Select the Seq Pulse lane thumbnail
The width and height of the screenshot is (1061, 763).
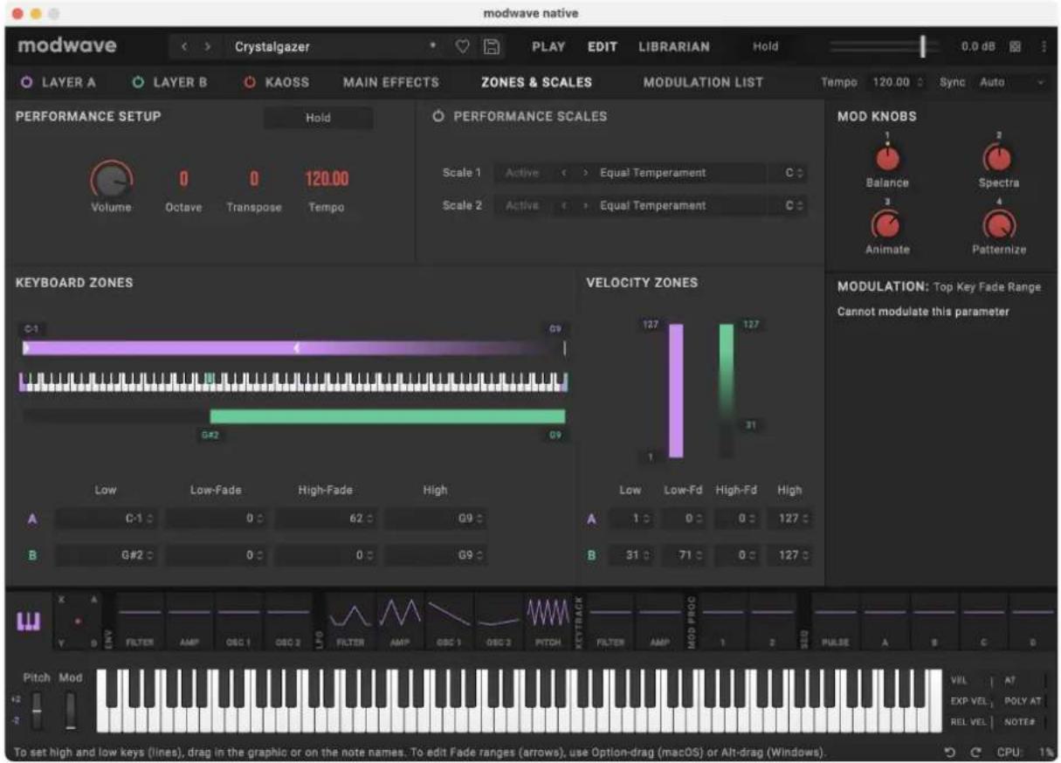coord(837,622)
